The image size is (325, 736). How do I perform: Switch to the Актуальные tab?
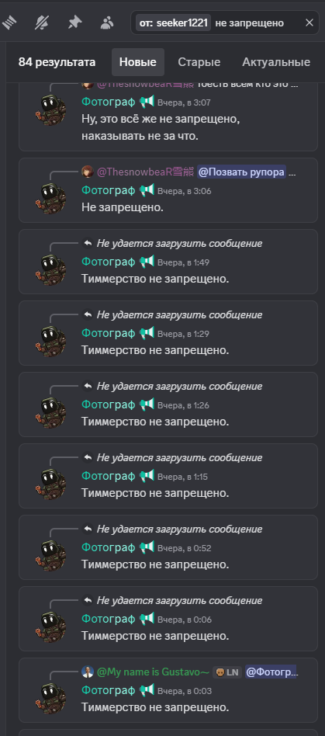[276, 62]
